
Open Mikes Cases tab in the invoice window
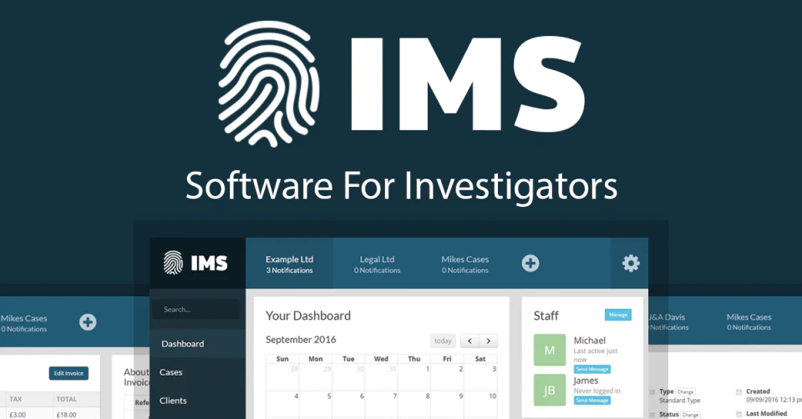tap(23, 323)
